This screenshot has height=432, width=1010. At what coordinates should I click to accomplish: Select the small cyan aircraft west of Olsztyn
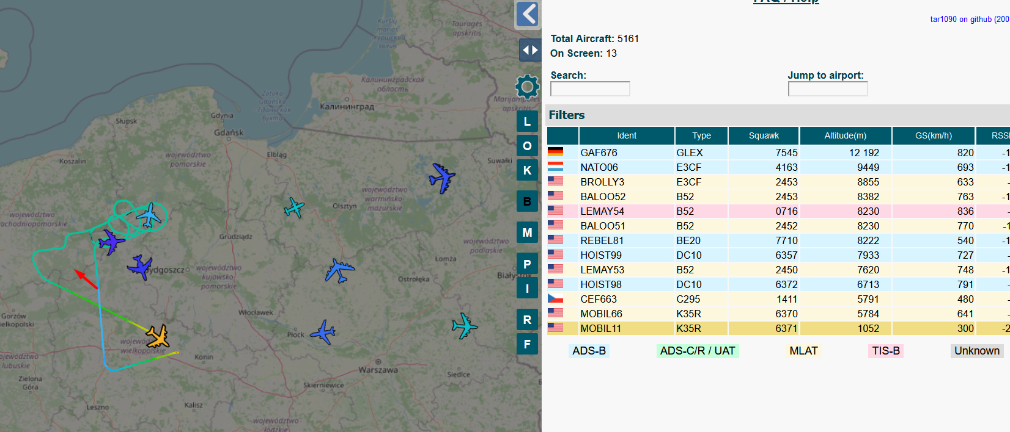[294, 207]
